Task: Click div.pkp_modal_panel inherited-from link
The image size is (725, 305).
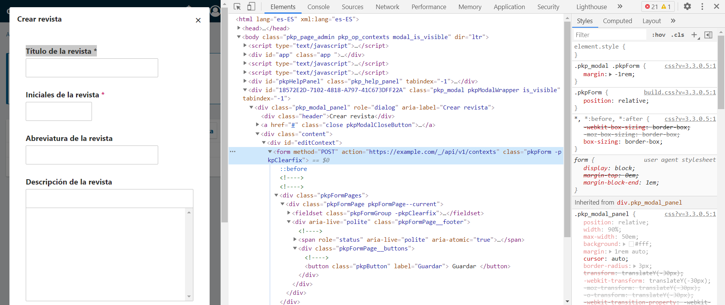Action: pos(649,203)
